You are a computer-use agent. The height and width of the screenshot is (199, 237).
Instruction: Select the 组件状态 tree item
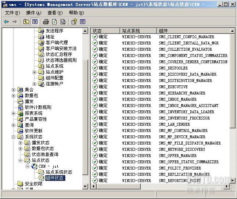tap(55, 178)
